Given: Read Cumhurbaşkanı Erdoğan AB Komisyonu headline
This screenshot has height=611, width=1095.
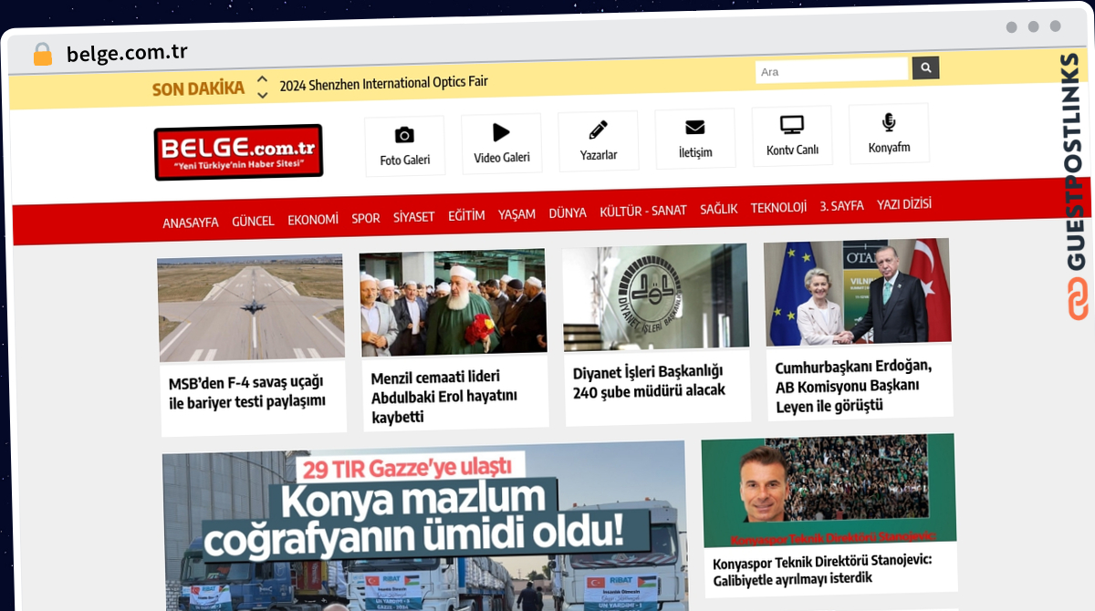Looking at the screenshot, I should [x=853, y=387].
